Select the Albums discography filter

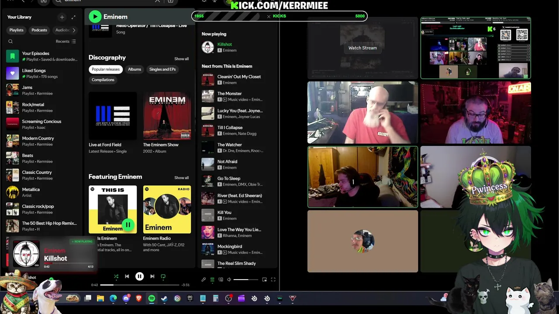coord(134,69)
